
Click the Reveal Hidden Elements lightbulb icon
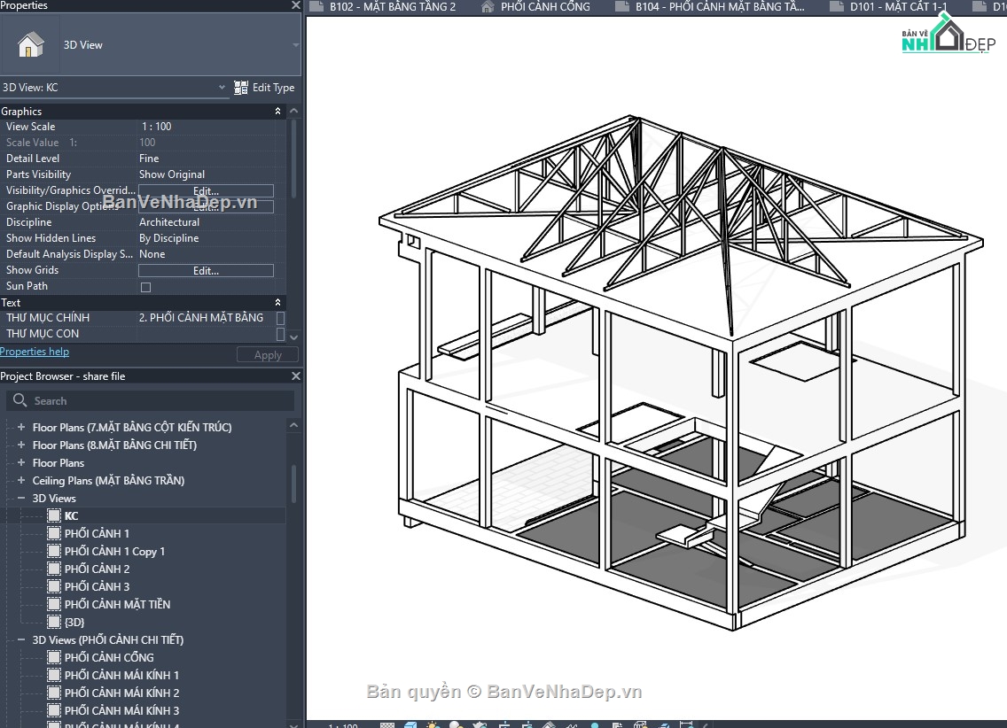coord(595,724)
